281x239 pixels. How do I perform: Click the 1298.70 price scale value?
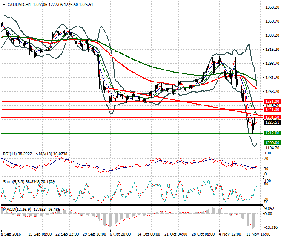click(272, 63)
